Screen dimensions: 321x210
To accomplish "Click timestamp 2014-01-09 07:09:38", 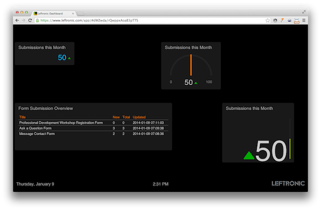I will coord(148,128).
